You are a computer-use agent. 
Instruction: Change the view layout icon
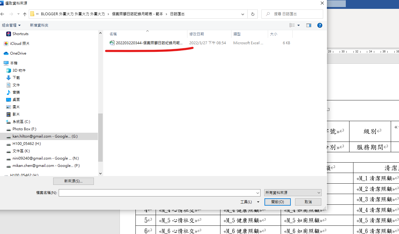coord(292,25)
